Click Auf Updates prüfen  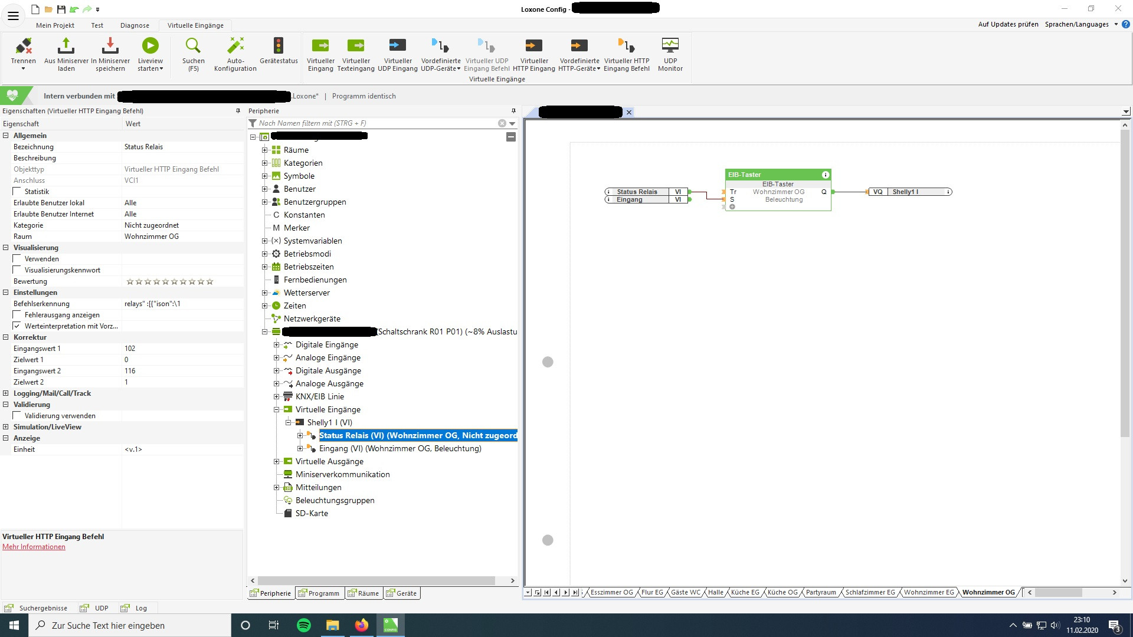pos(1008,24)
